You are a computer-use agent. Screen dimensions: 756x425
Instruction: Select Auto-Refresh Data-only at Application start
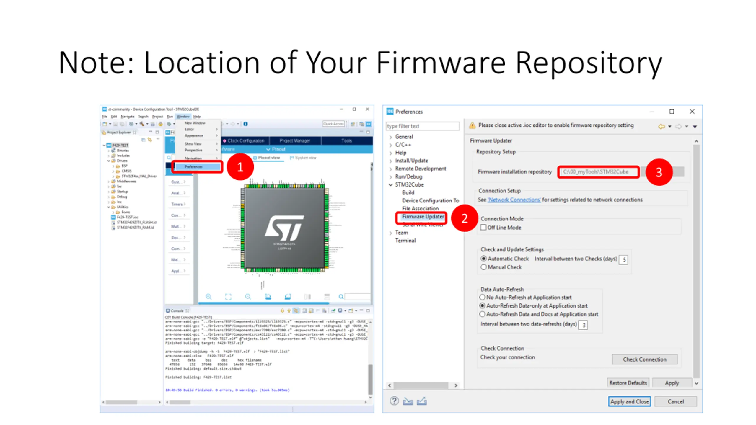(483, 306)
